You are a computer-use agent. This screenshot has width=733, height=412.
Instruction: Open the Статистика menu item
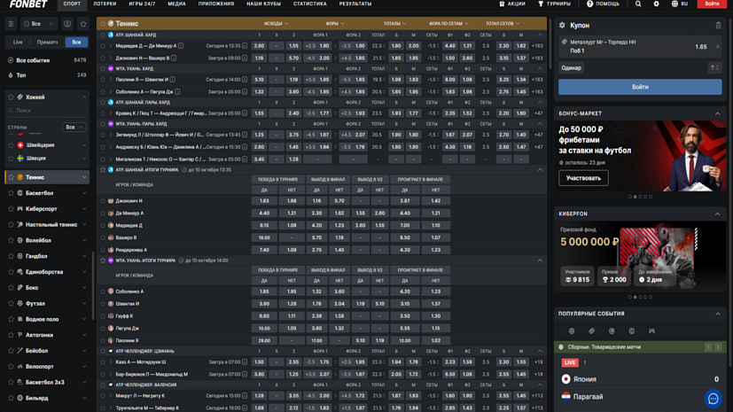click(x=309, y=4)
